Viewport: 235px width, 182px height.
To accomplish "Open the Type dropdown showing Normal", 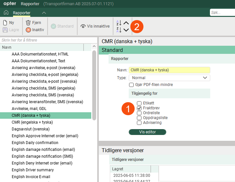I will coord(169,78).
